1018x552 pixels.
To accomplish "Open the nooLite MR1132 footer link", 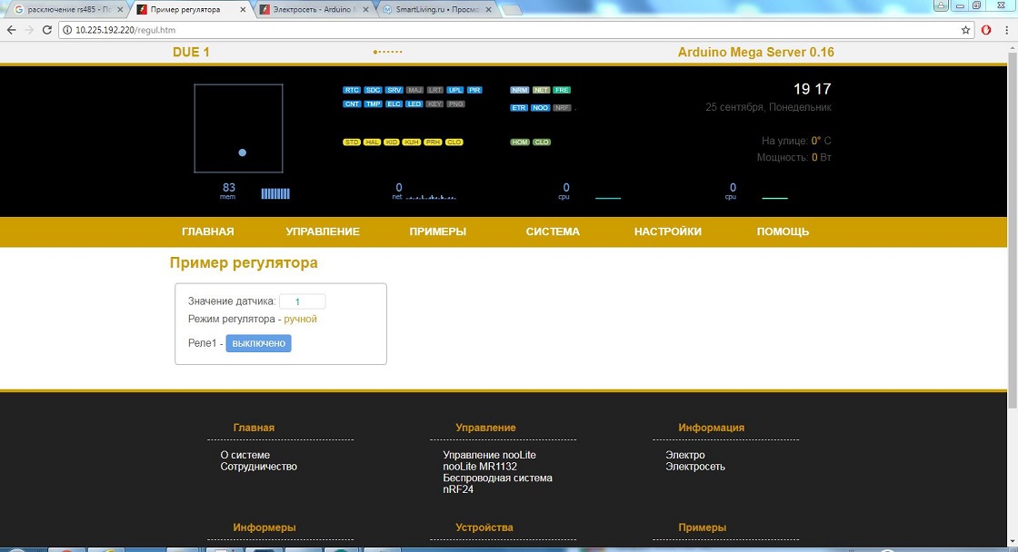I will tap(480, 467).
